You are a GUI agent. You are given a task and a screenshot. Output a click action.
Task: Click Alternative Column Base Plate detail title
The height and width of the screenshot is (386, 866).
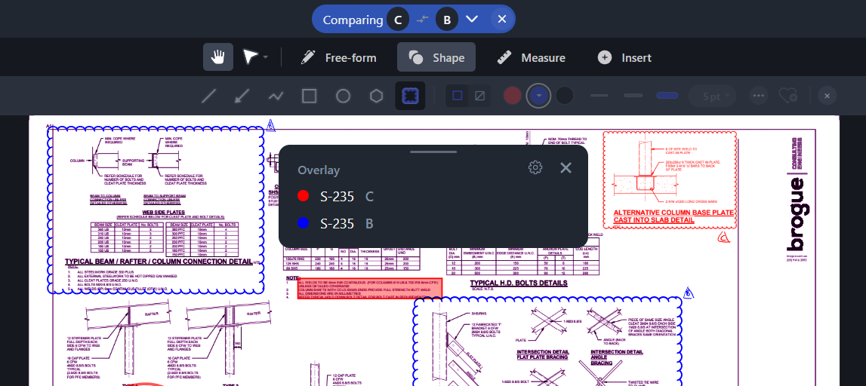[x=673, y=216]
